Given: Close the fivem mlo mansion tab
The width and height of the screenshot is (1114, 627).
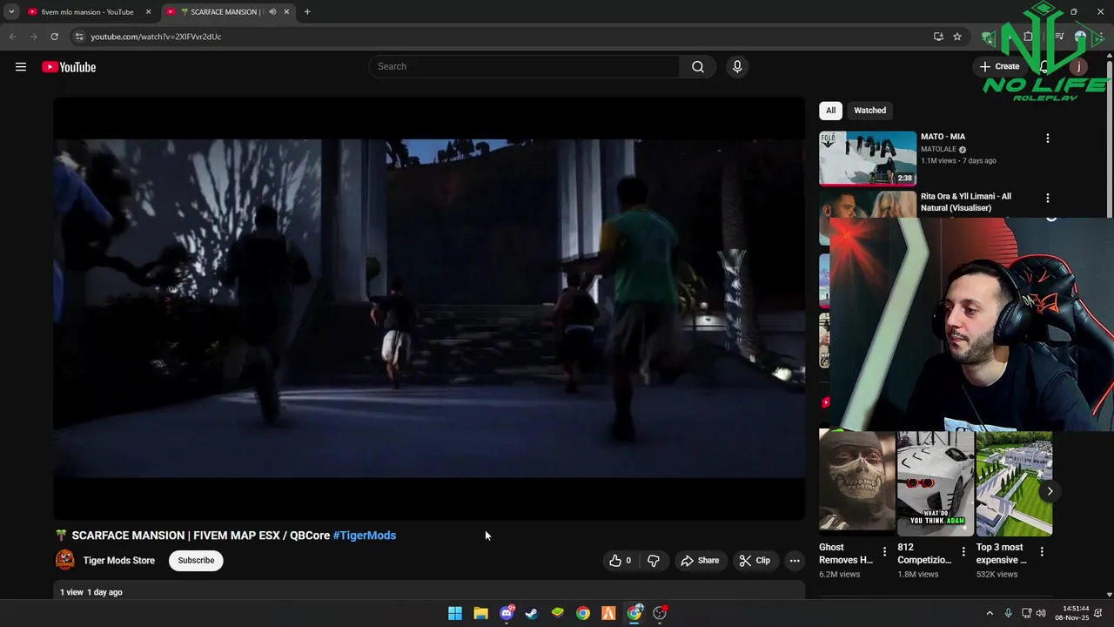Looking at the screenshot, I should (148, 12).
